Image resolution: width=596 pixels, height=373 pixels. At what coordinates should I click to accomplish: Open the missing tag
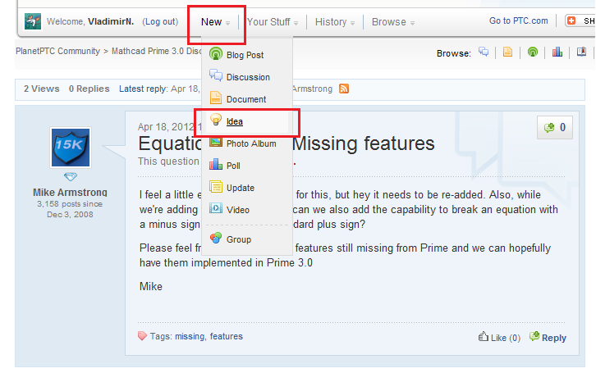[190, 336]
